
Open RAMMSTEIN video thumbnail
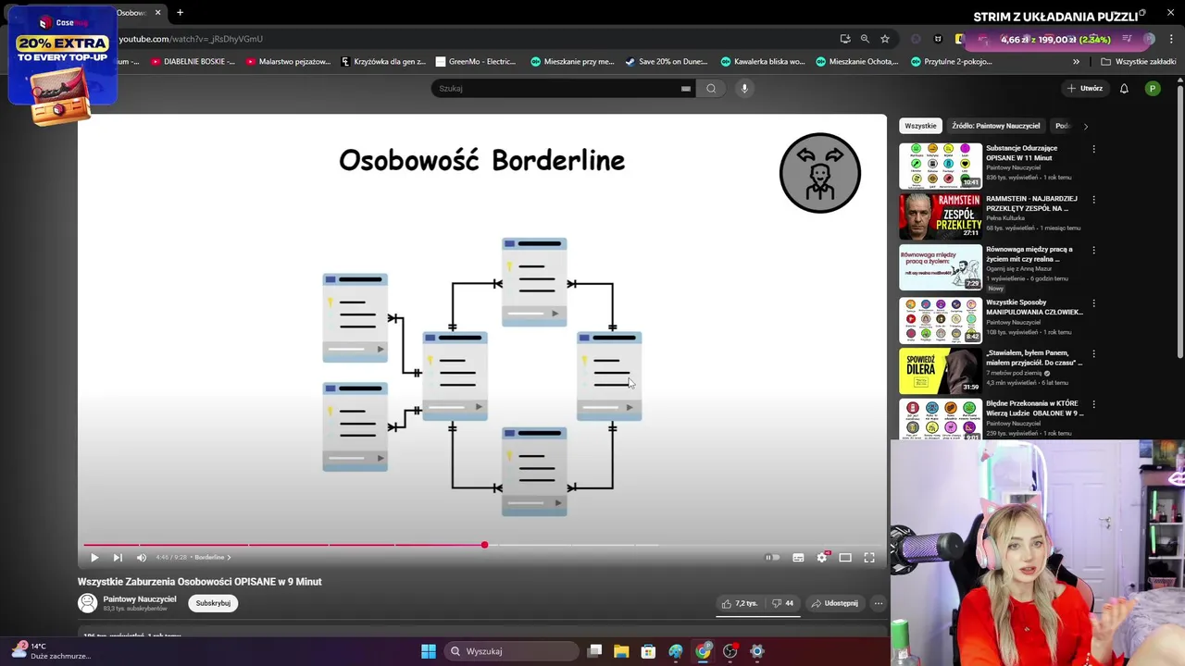click(941, 216)
